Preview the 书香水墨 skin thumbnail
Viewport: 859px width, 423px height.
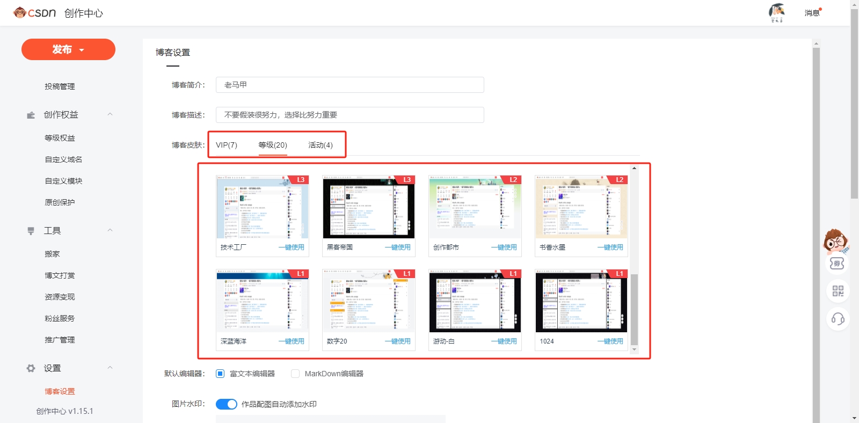pyautogui.click(x=581, y=207)
